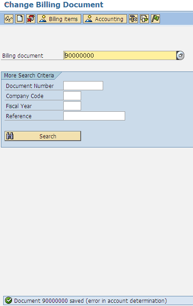Select the Document Number input field
Viewport: 193px width, 306px height.
[x=83, y=86]
